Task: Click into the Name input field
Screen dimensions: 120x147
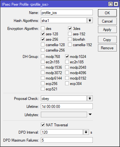Action: [x=67, y=12]
